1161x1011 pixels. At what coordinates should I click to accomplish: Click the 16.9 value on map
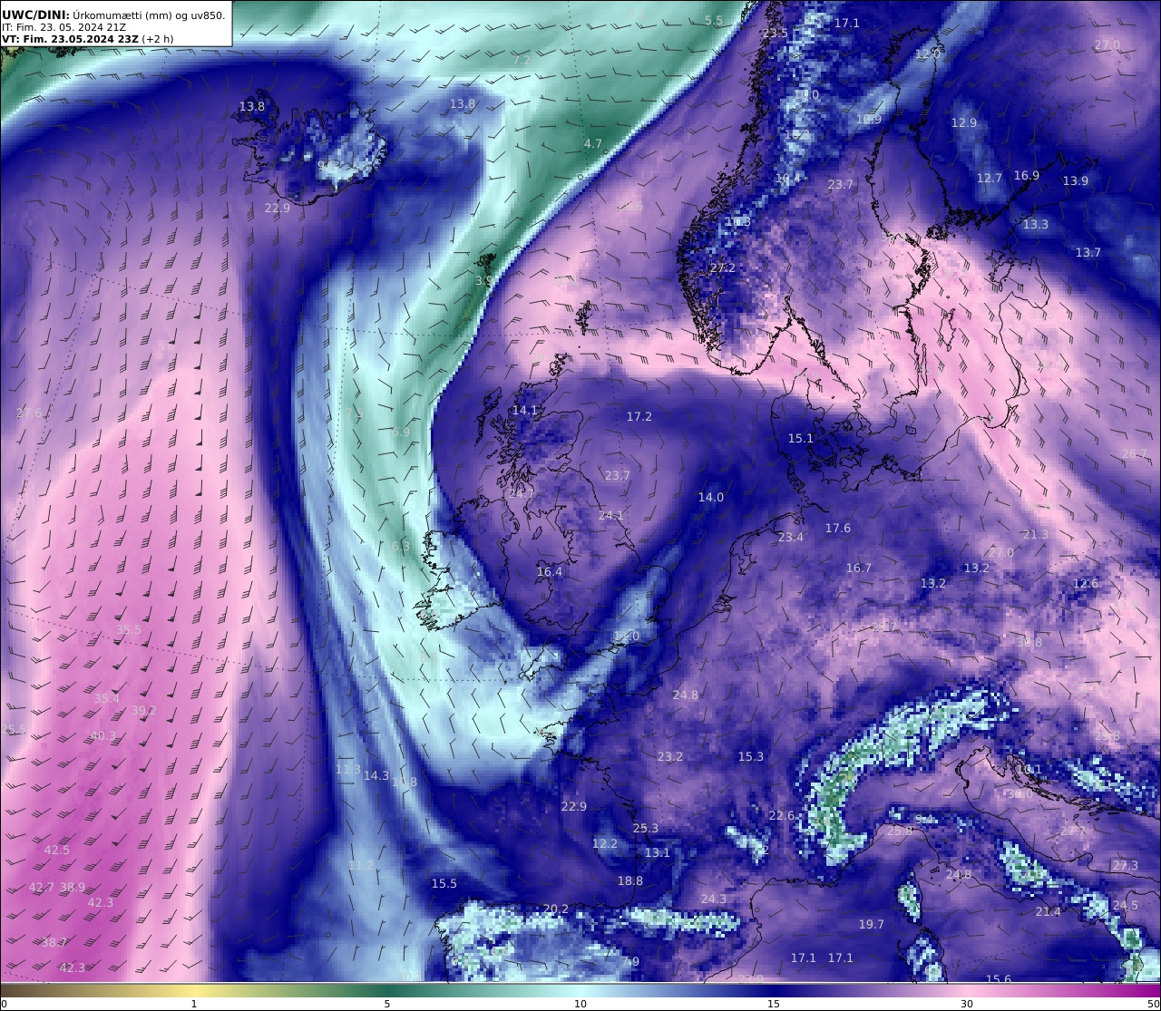pos(1027,176)
